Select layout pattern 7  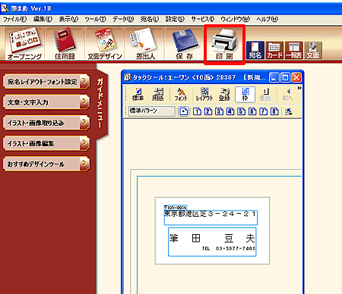(263, 111)
